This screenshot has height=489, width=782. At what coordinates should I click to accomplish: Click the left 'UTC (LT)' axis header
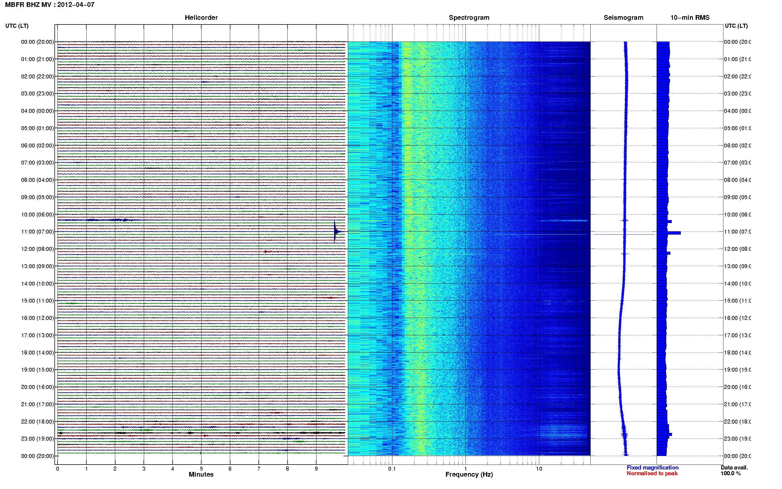[x=17, y=26]
